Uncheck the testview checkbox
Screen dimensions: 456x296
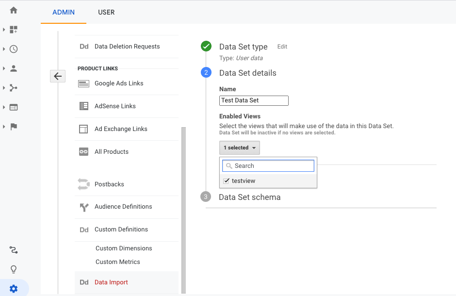click(x=226, y=181)
